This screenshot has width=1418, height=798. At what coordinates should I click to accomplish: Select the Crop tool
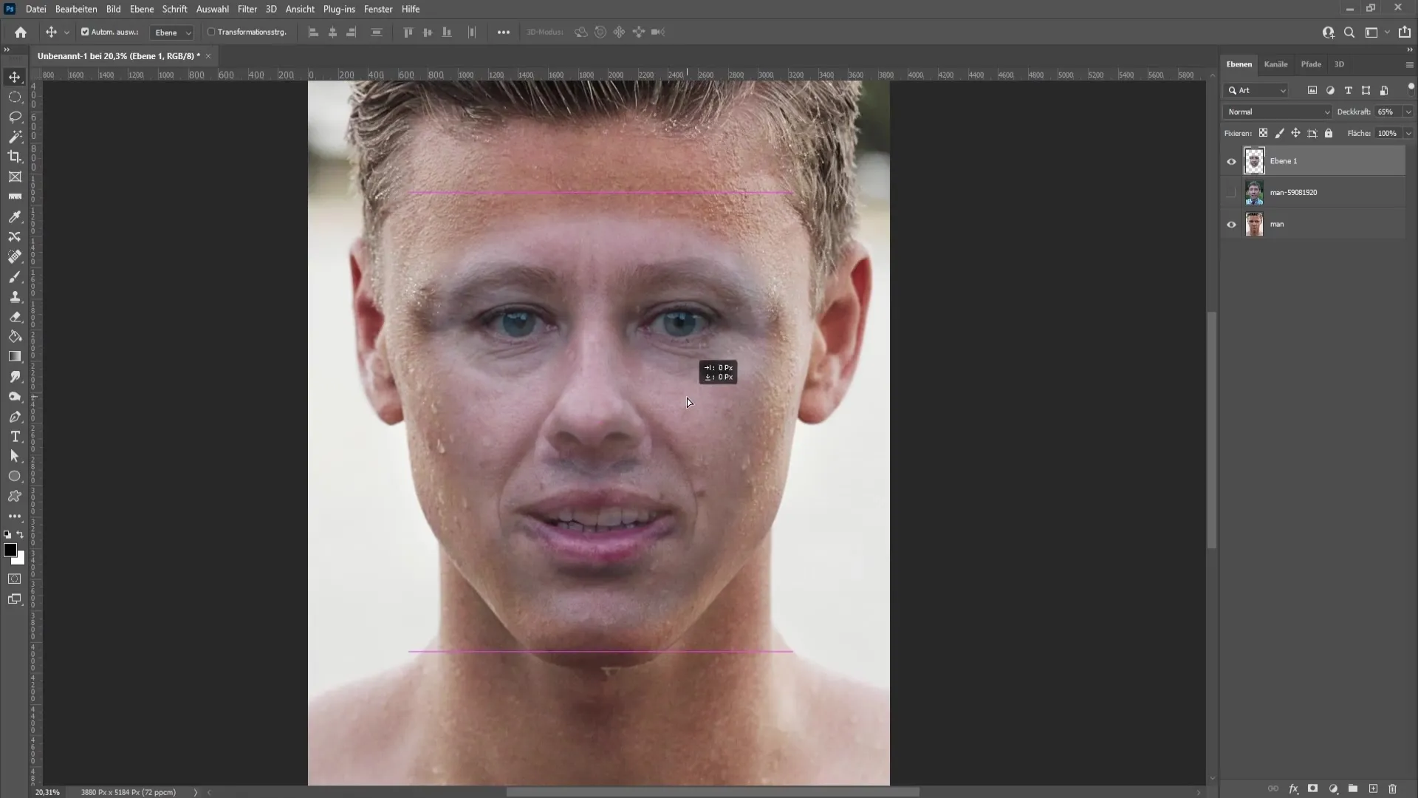(x=15, y=156)
